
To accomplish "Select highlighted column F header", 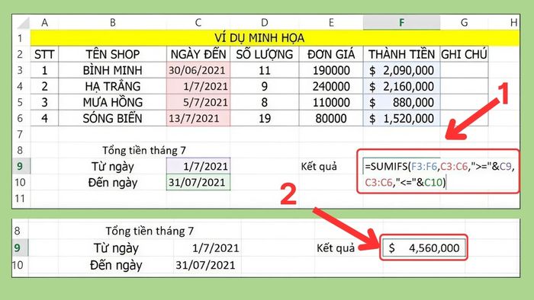I will coord(401,22).
